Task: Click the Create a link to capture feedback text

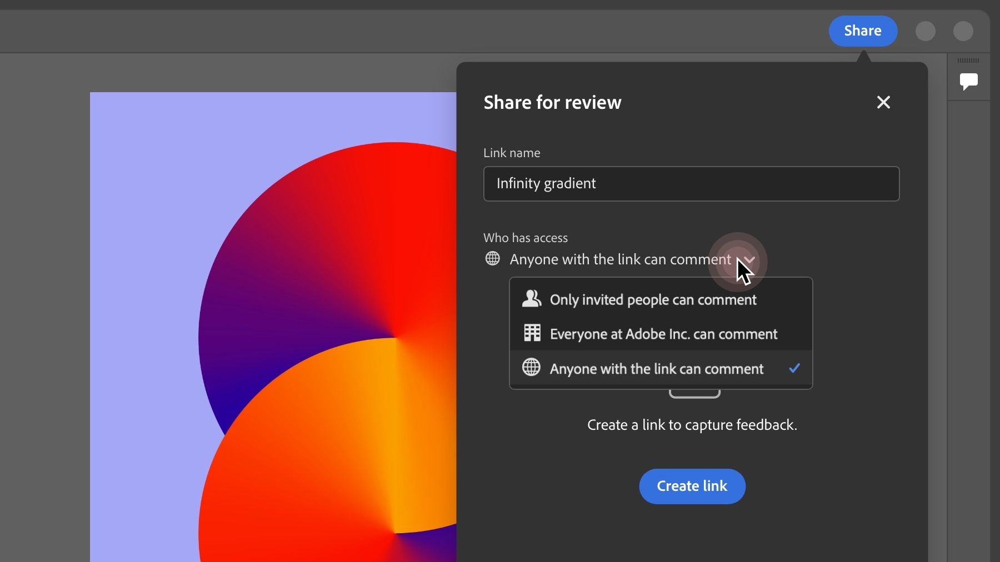Action: (x=692, y=425)
